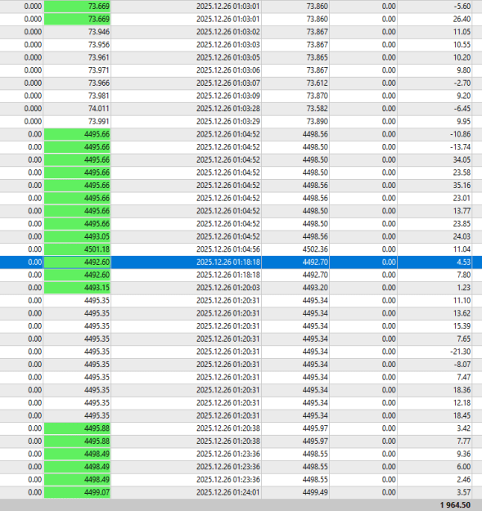Select the price cell 73.946

(99, 32)
